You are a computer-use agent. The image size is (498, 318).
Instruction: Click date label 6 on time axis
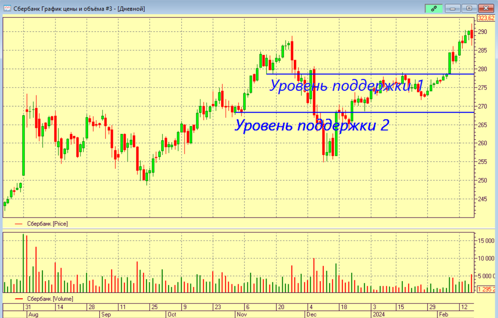(x=248, y=307)
